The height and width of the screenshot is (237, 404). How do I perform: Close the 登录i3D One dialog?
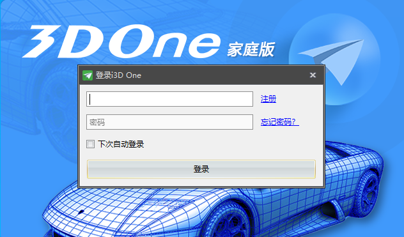tap(313, 75)
